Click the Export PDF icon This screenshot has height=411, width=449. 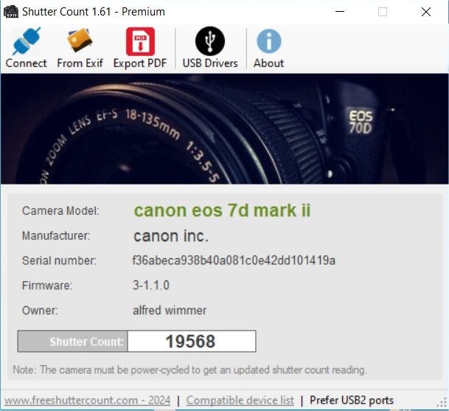[140, 41]
